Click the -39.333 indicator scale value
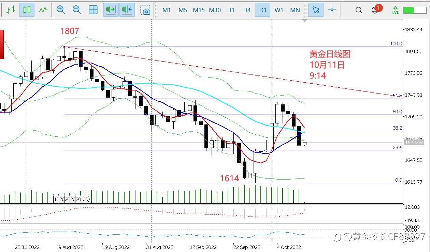Image resolution: width=430 pixels, height=252 pixels. [413, 220]
